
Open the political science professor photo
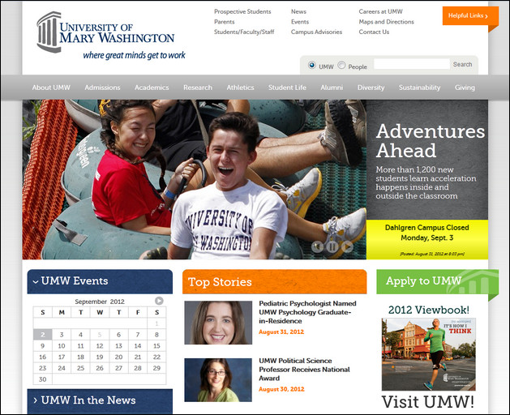tap(218, 379)
